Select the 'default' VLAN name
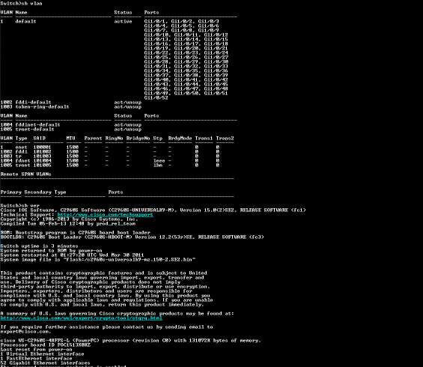The image size is (423, 367). pyautogui.click(x=25, y=21)
